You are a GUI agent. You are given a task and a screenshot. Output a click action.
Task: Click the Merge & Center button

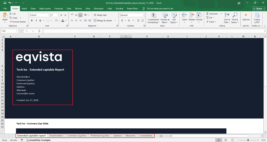click(102, 20)
